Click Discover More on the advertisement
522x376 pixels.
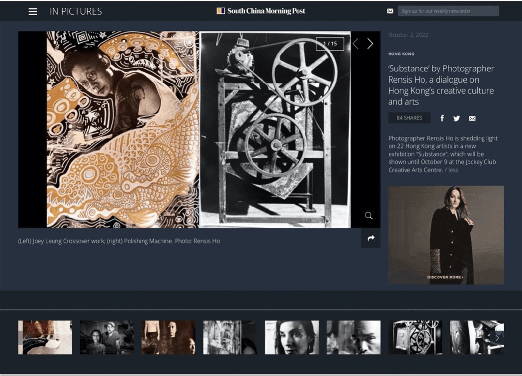click(445, 277)
